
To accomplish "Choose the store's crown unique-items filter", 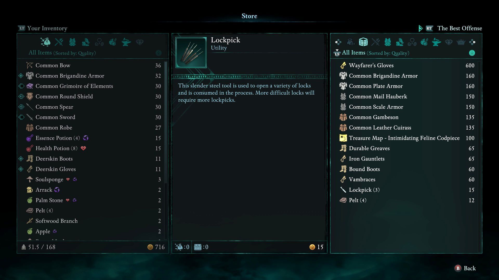I will [x=461, y=42].
